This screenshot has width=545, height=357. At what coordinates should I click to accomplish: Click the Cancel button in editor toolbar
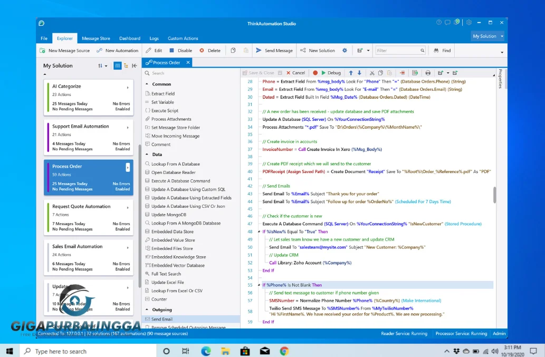pyautogui.click(x=296, y=73)
